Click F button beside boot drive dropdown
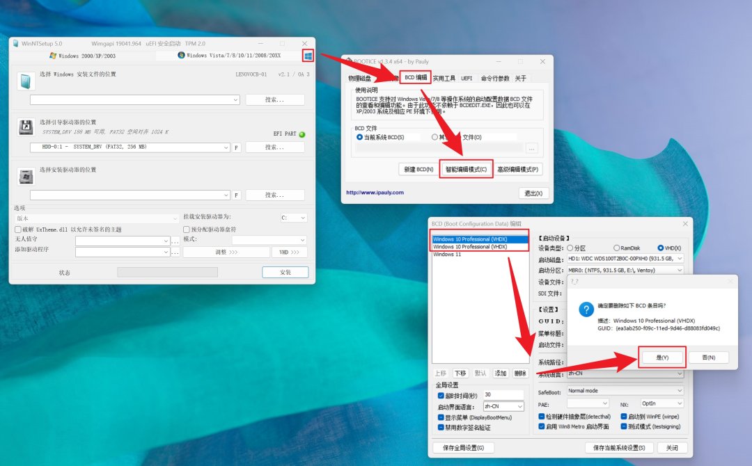 pyautogui.click(x=236, y=147)
